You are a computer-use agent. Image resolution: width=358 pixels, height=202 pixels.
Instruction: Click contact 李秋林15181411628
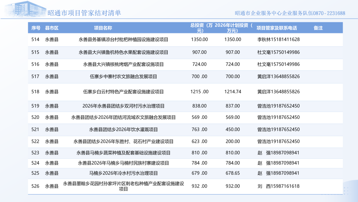point(278,39)
